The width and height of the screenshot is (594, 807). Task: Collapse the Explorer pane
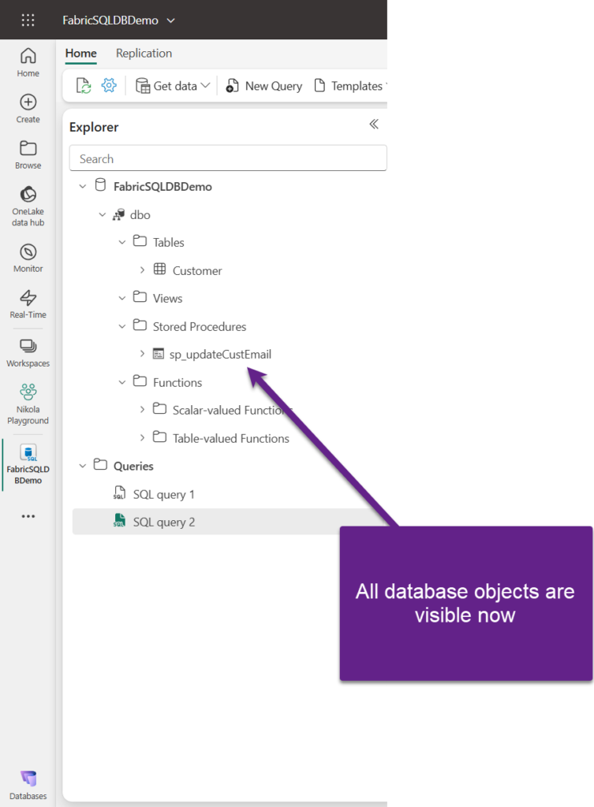coord(374,124)
